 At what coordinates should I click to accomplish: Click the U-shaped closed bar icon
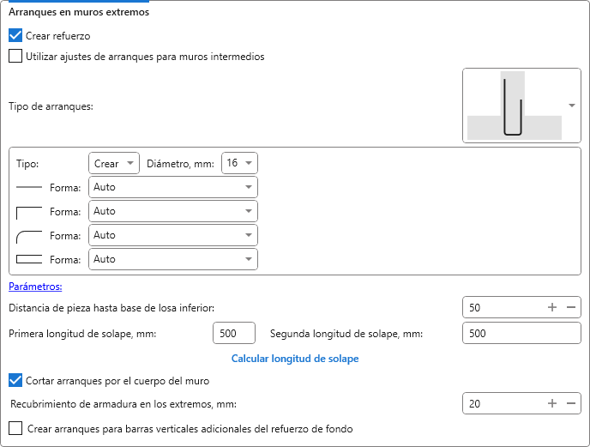coord(29,259)
